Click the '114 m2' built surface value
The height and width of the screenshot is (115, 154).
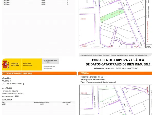pyautogui.click(x=21, y=94)
